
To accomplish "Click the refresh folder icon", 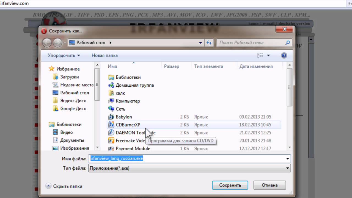I will coord(209,43).
